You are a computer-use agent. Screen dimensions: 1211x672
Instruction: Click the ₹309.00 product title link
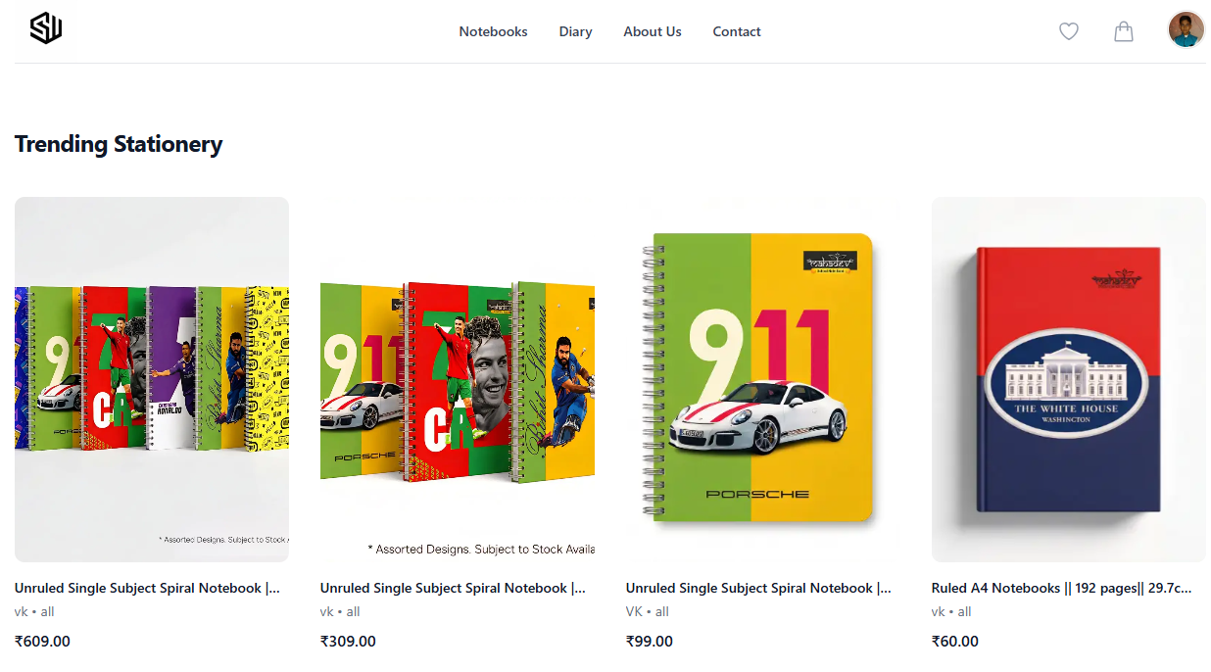click(x=453, y=588)
